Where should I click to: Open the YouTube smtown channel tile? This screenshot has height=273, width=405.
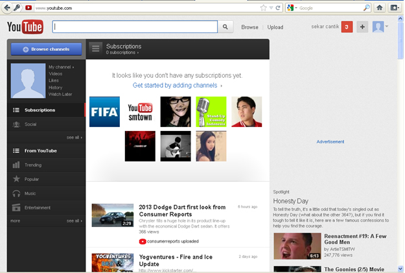pyautogui.click(x=140, y=112)
